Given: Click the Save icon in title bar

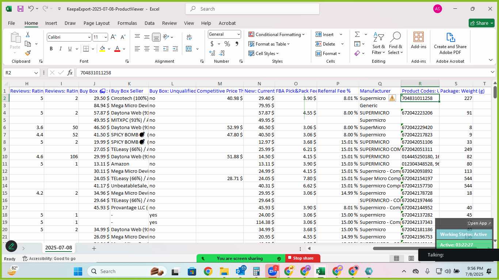Looking at the screenshot, I should (20, 9).
